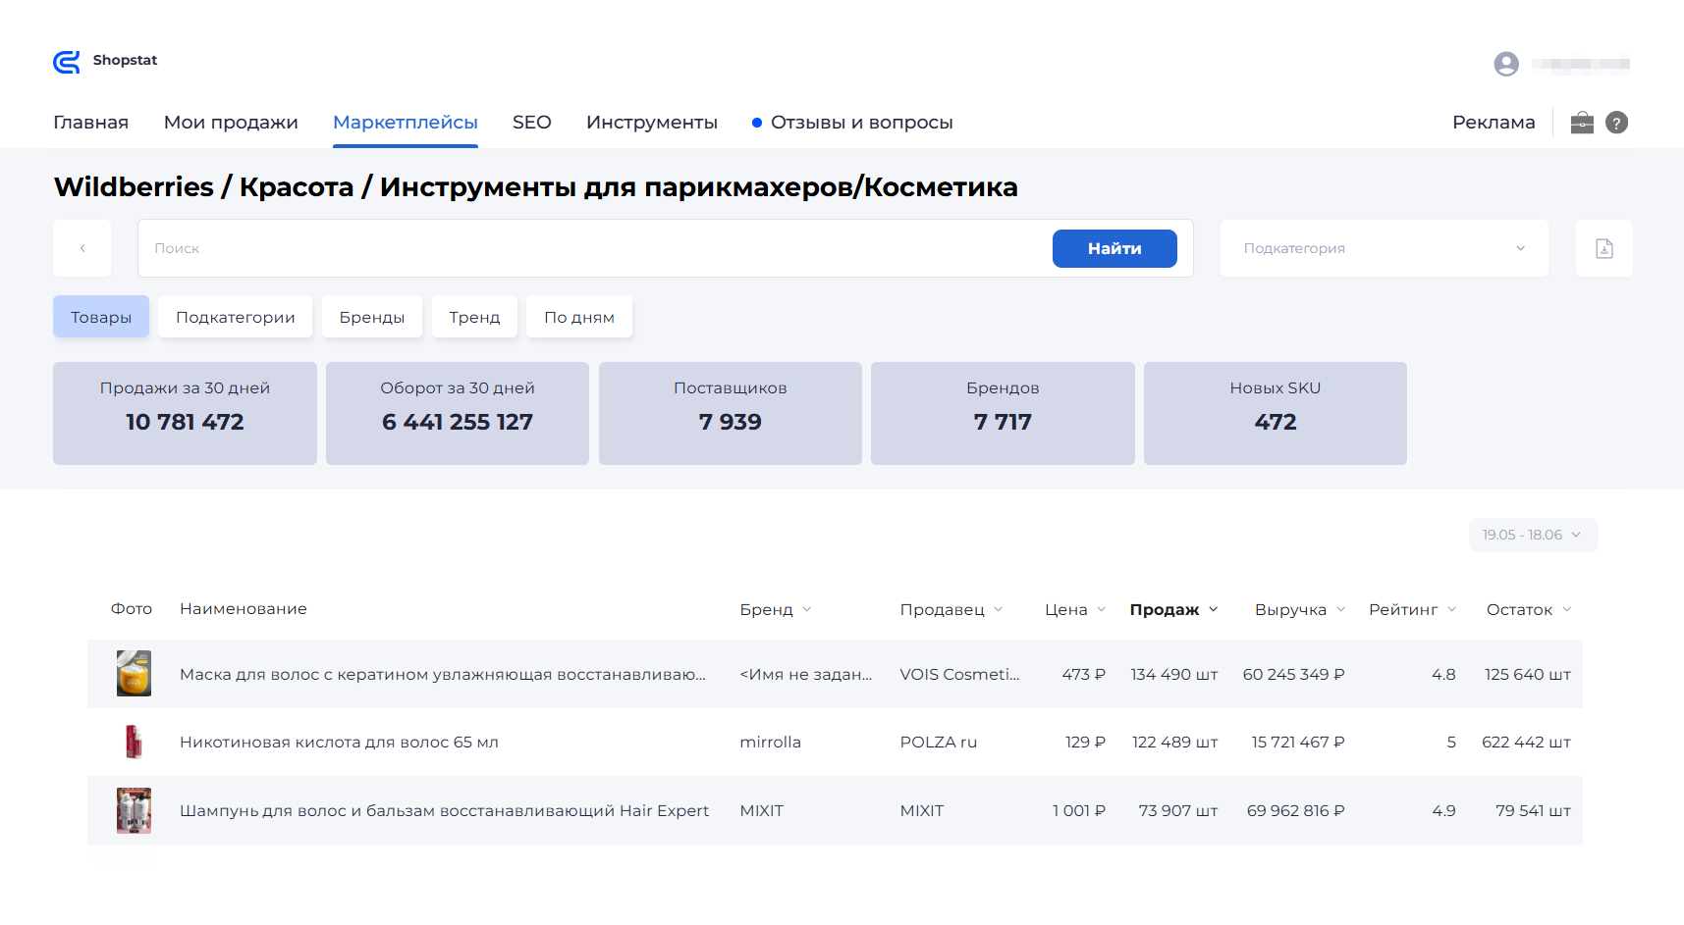
Task: Switch to Тренд tab
Action: pos(474,317)
